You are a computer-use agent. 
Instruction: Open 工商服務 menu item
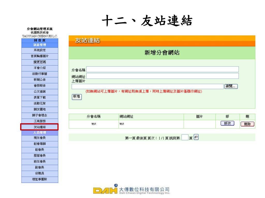[x=40, y=121]
